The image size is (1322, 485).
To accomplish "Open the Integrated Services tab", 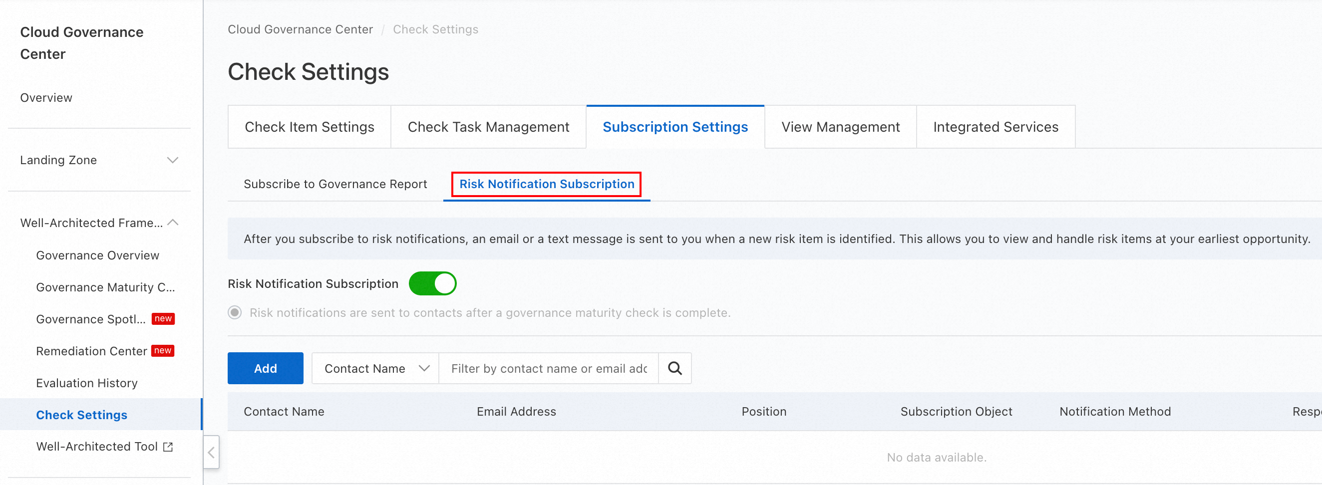I will [995, 127].
